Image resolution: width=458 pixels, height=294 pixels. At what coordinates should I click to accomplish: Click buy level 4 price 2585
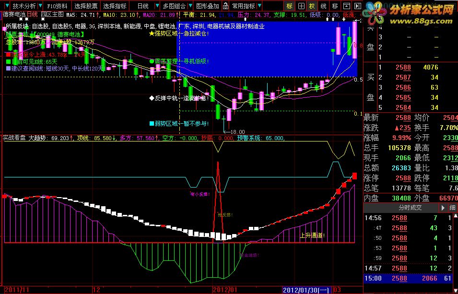click(x=403, y=97)
